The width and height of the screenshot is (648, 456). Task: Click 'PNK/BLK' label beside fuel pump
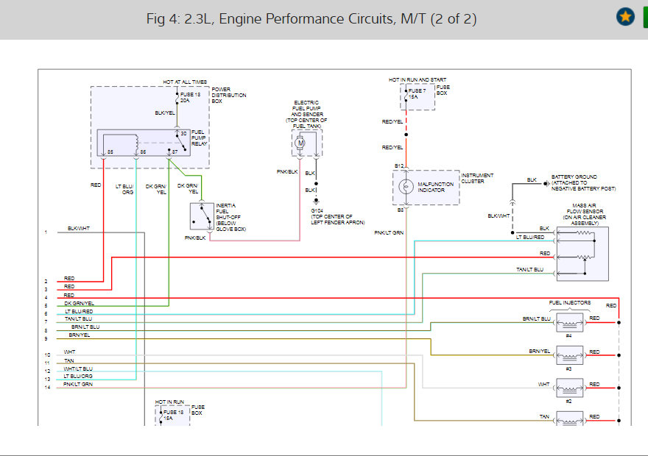287,171
